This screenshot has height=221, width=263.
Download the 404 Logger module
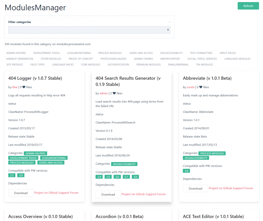[21, 193]
